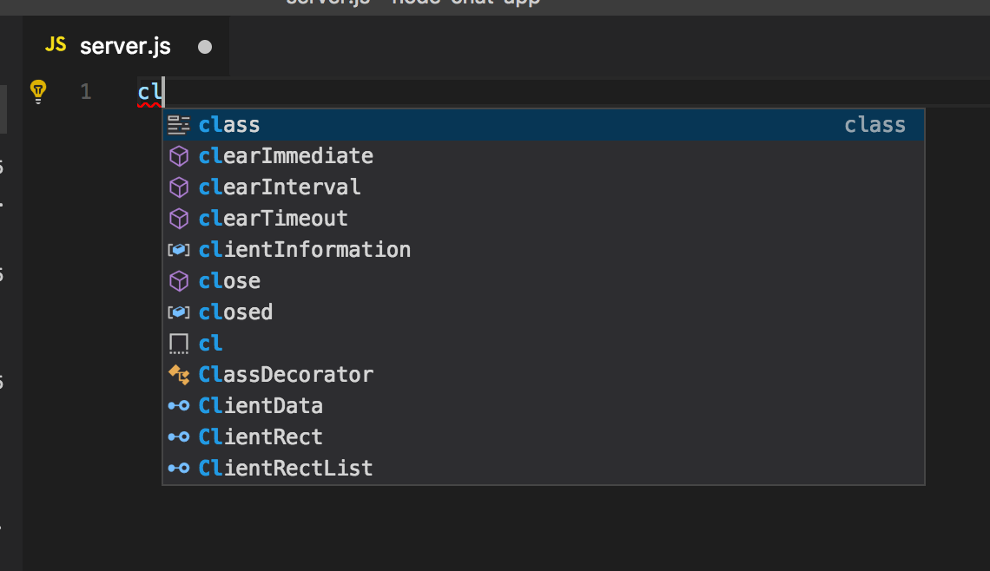Viewport: 990px width, 571px height.
Task: Click the purple cube icon beside clearImmediate
Action: 179,156
